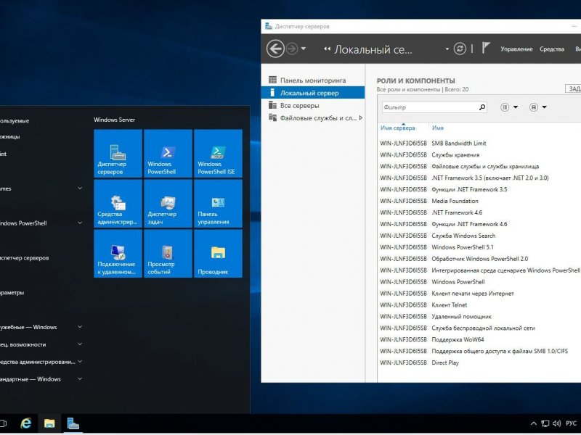The image size is (581, 435).
Task: Select the Обработчик Windows PowerShell 2.0 row
Action: click(480, 259)
